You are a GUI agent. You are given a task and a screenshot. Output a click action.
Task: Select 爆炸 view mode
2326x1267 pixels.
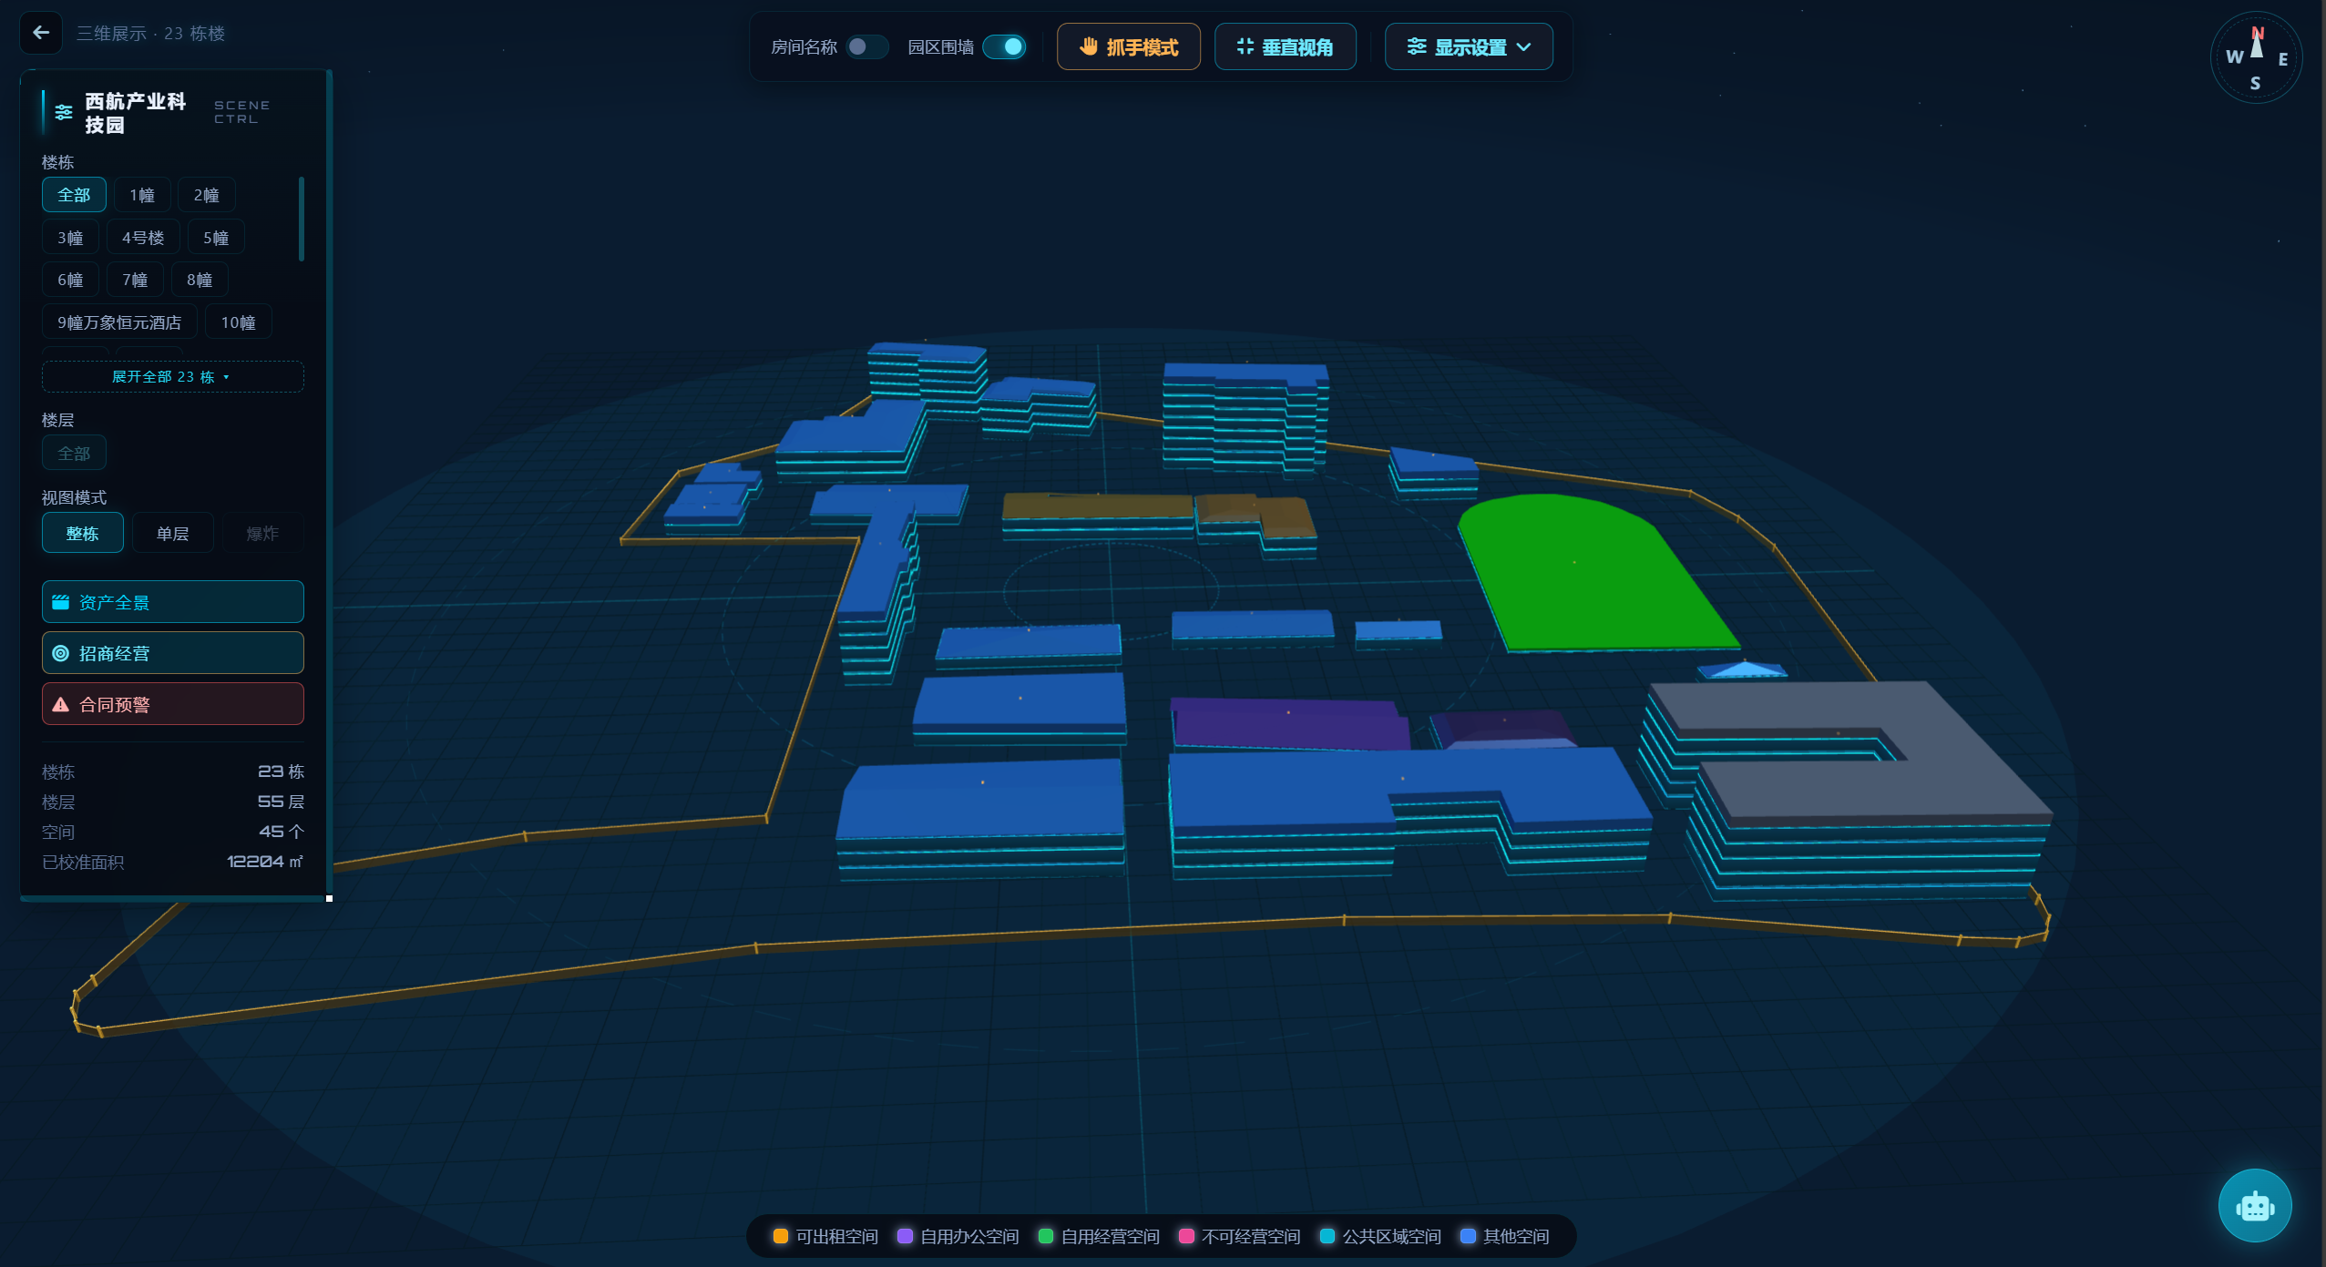click(262, 533)
